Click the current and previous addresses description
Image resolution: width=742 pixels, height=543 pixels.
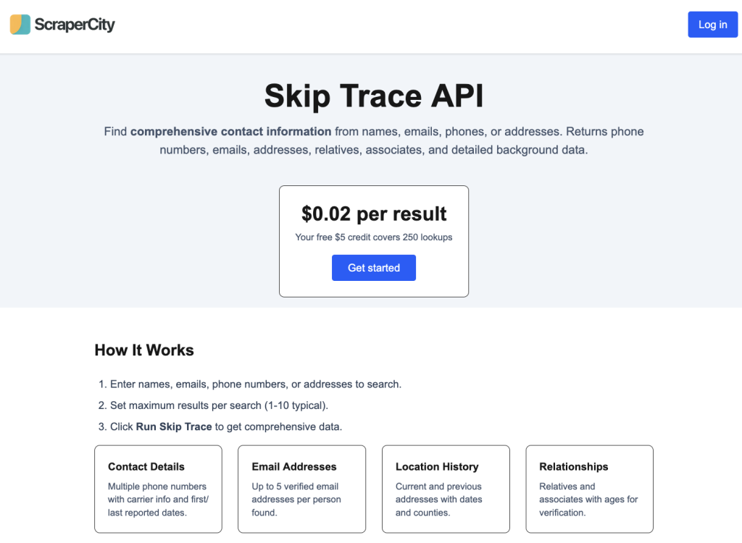438,500
